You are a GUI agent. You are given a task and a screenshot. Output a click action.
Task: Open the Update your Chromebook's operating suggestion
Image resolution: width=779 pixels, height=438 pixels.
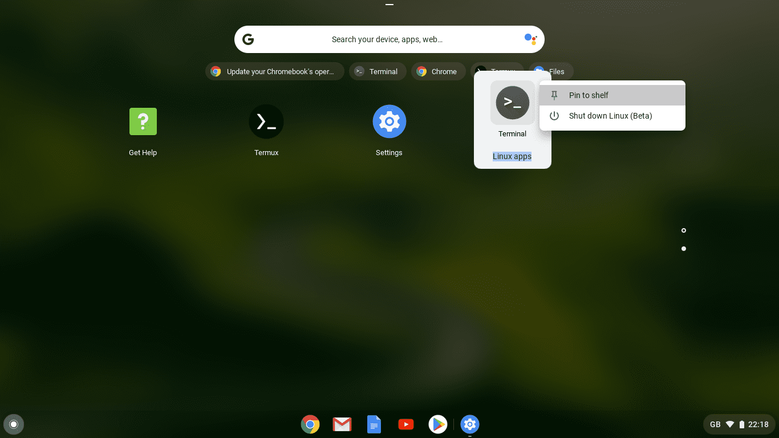coord(274,71)
